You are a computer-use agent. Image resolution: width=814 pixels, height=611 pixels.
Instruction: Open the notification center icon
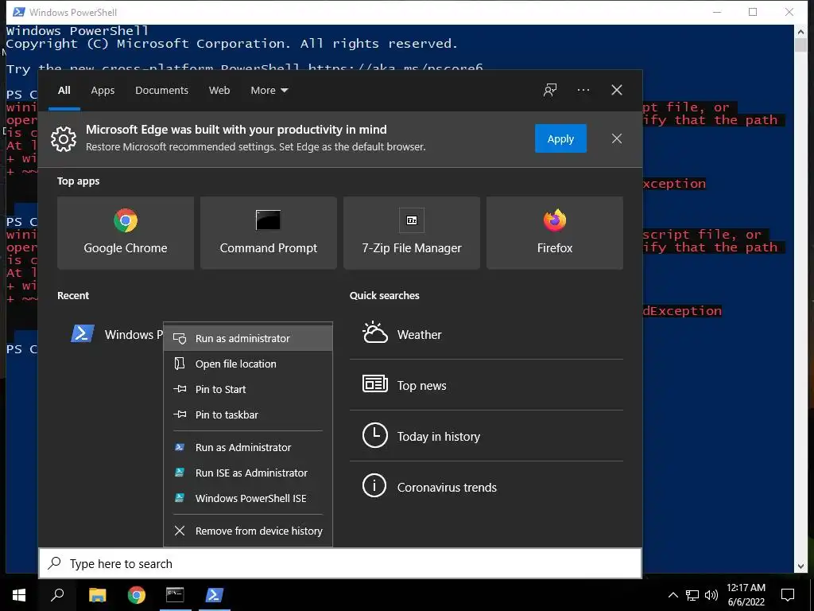[x=788, y=595]
